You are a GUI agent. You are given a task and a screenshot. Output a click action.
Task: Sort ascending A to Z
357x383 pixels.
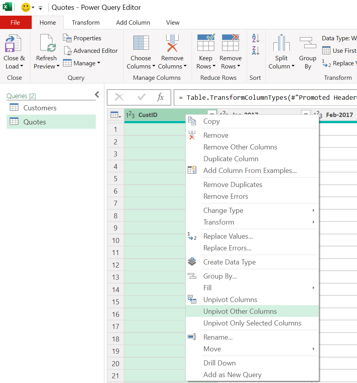(255, 38)
